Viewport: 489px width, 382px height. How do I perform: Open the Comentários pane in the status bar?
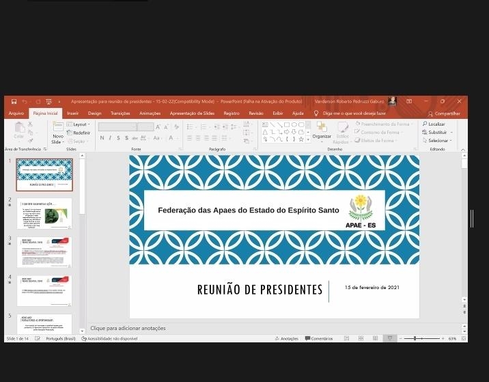coord(319,339)
